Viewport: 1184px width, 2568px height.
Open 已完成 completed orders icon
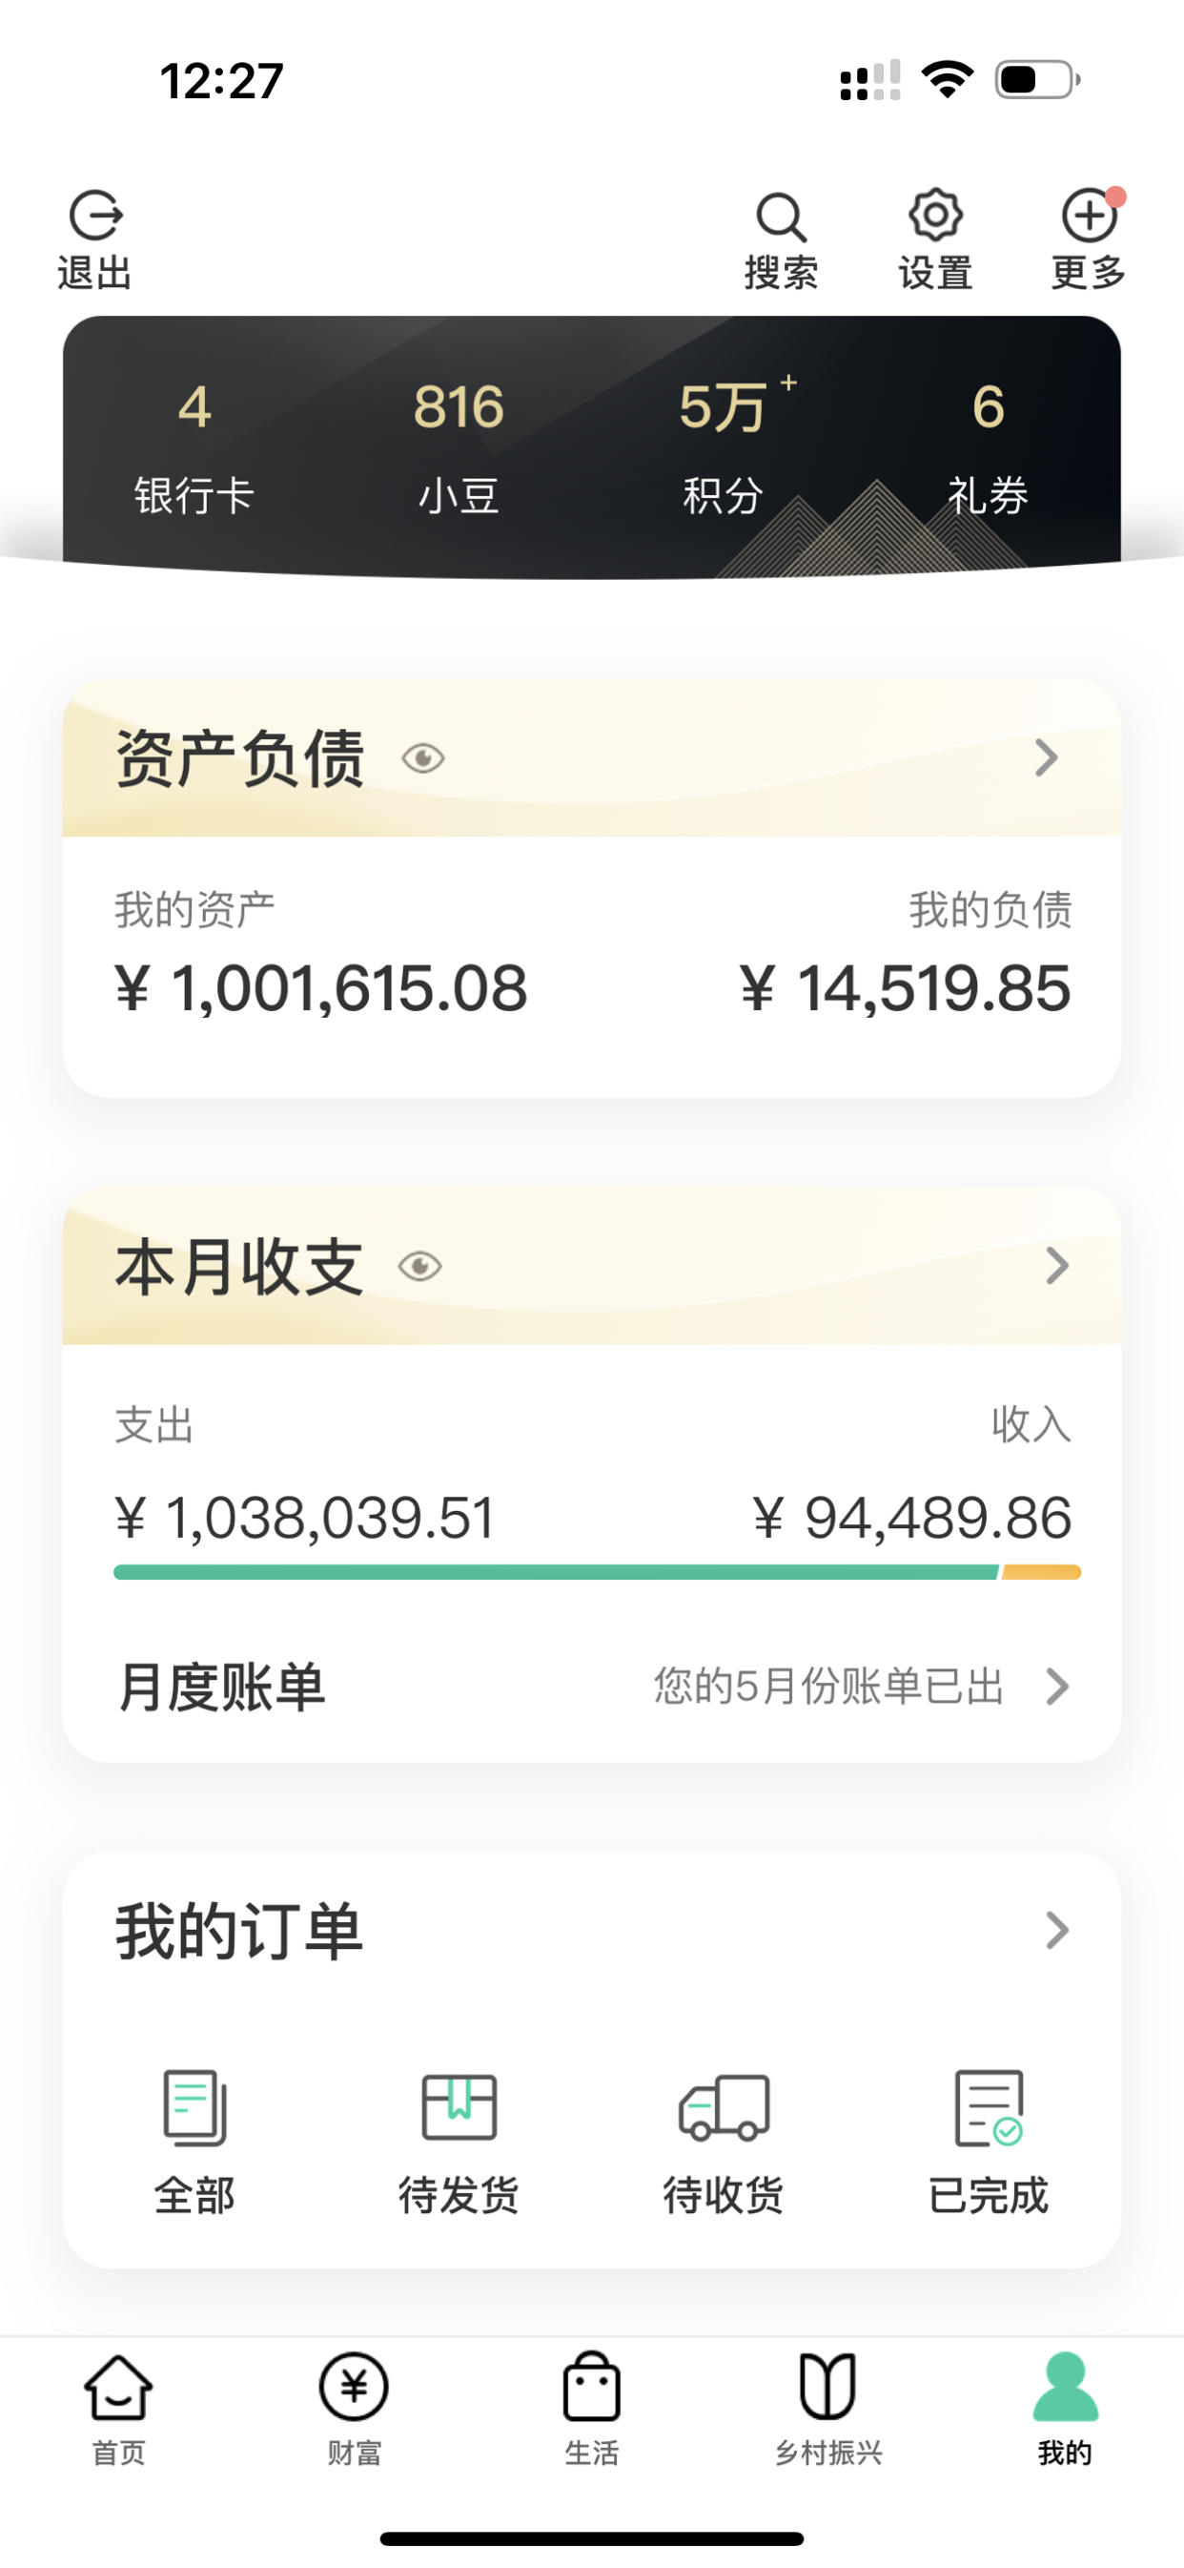(x=988, y=2107)
